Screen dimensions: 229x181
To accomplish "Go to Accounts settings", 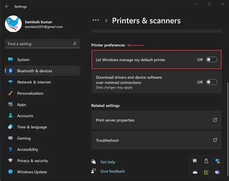I will (x=43, y=116).
